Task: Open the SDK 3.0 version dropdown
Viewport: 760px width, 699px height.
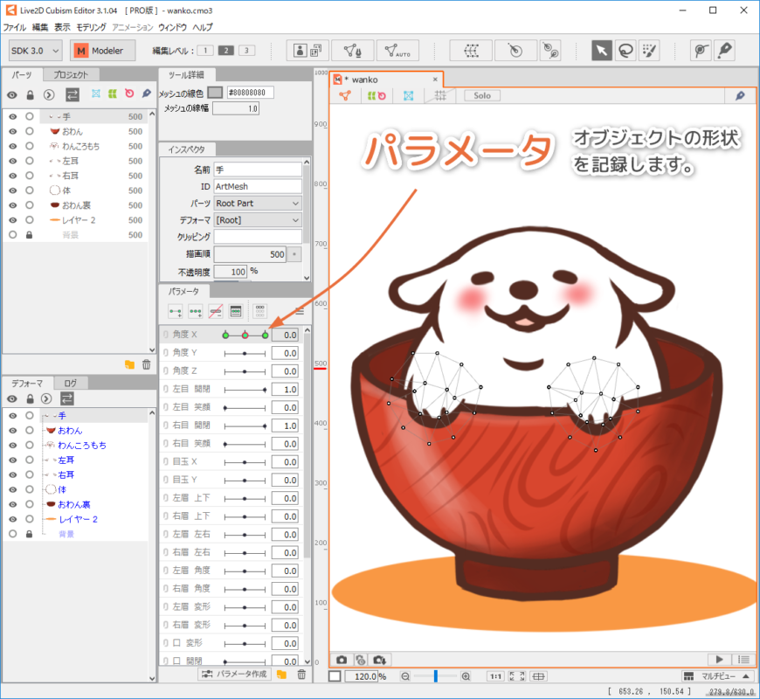Action: pos(35,51)
